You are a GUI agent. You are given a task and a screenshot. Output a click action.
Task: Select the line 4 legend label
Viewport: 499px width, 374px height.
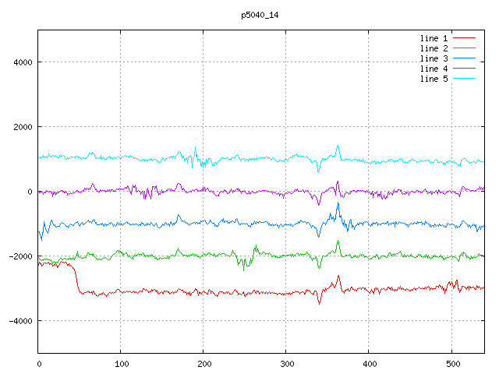(434, 69)
